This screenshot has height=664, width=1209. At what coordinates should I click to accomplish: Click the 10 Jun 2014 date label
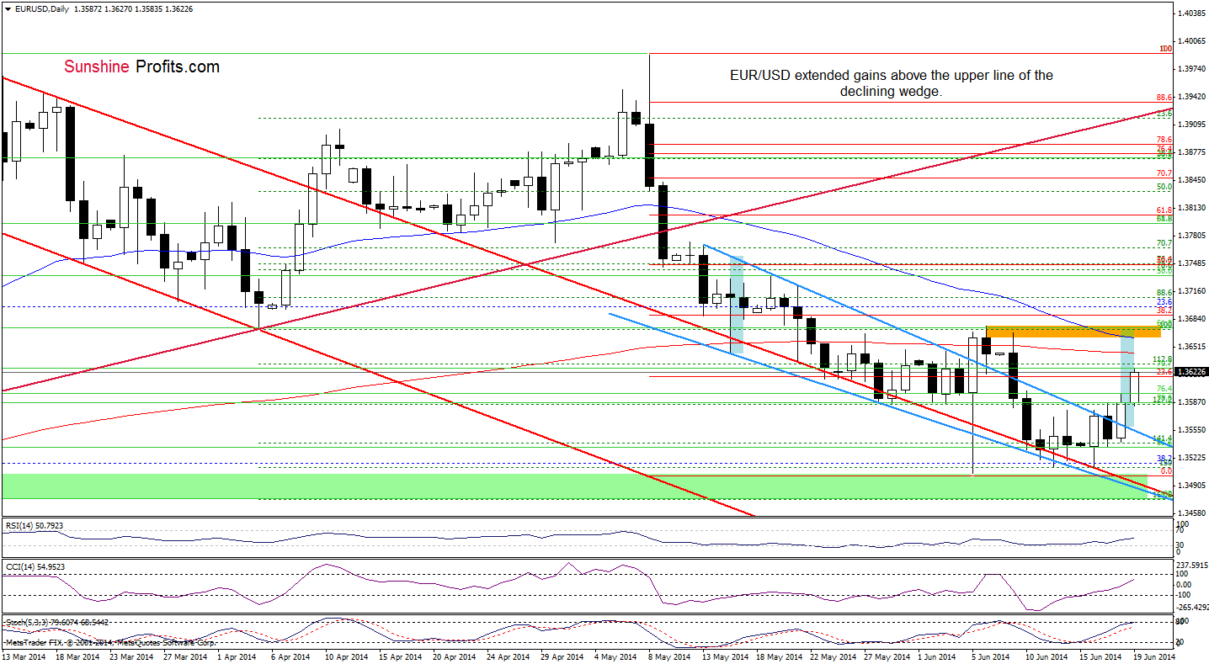coord(1047,656)
